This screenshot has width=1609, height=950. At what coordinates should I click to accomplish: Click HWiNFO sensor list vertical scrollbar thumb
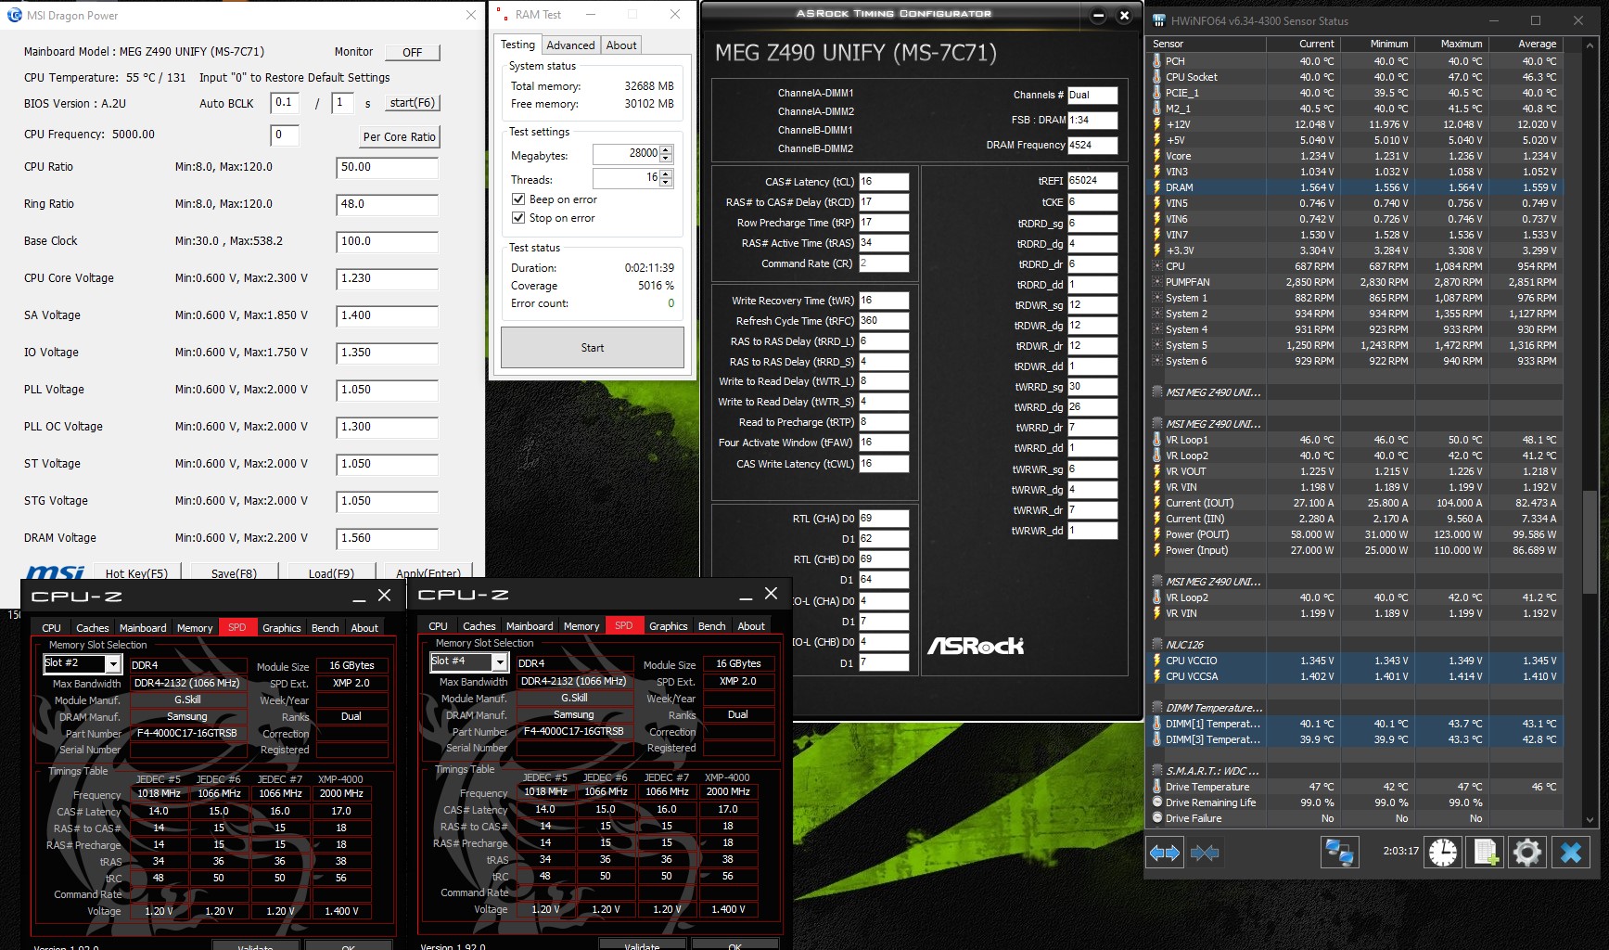pos(1590,544)
